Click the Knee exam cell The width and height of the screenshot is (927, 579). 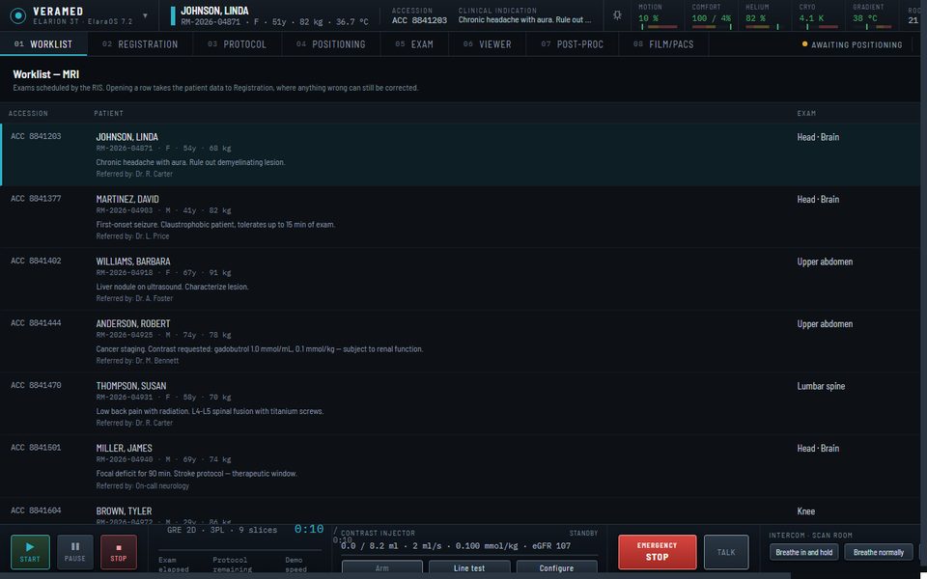805,511
